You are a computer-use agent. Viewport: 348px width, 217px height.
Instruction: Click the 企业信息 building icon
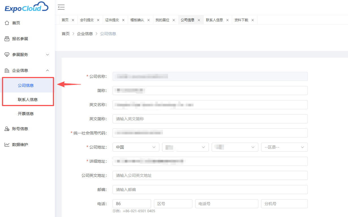coord(7,70)
